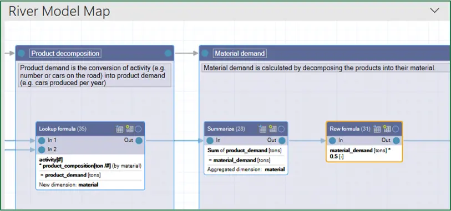Click the River Model Map title
Image resolution: width=451 pixels, height=211 pixels.
(x=59, y=12)
